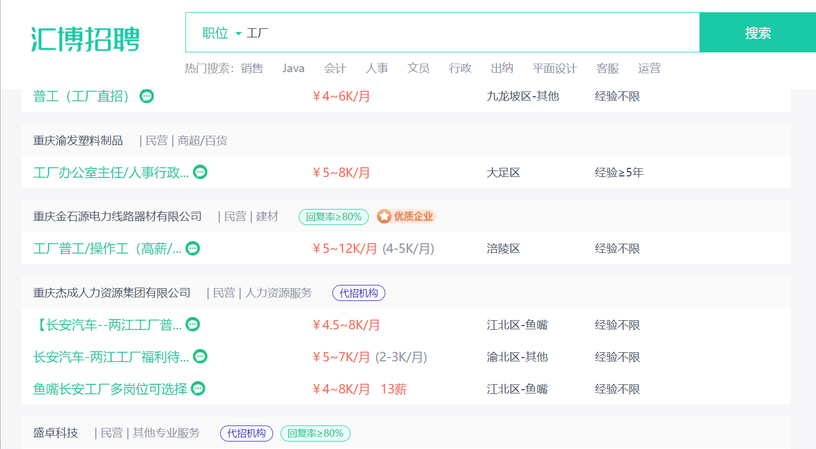
Task: Click 商超/百货 industry text
Action: coord(203,141)
